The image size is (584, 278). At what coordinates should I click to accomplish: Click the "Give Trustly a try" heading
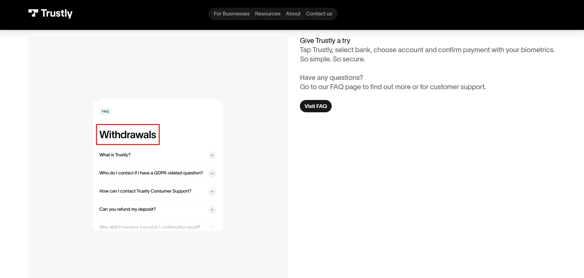(325, 40)
